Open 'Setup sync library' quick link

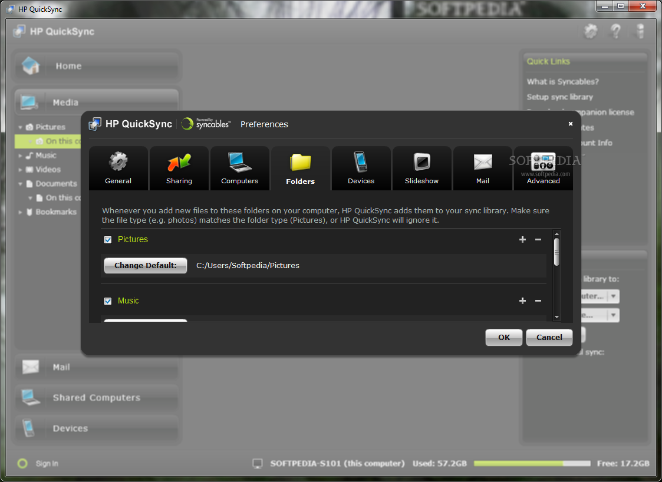click(x=560, y=97)
